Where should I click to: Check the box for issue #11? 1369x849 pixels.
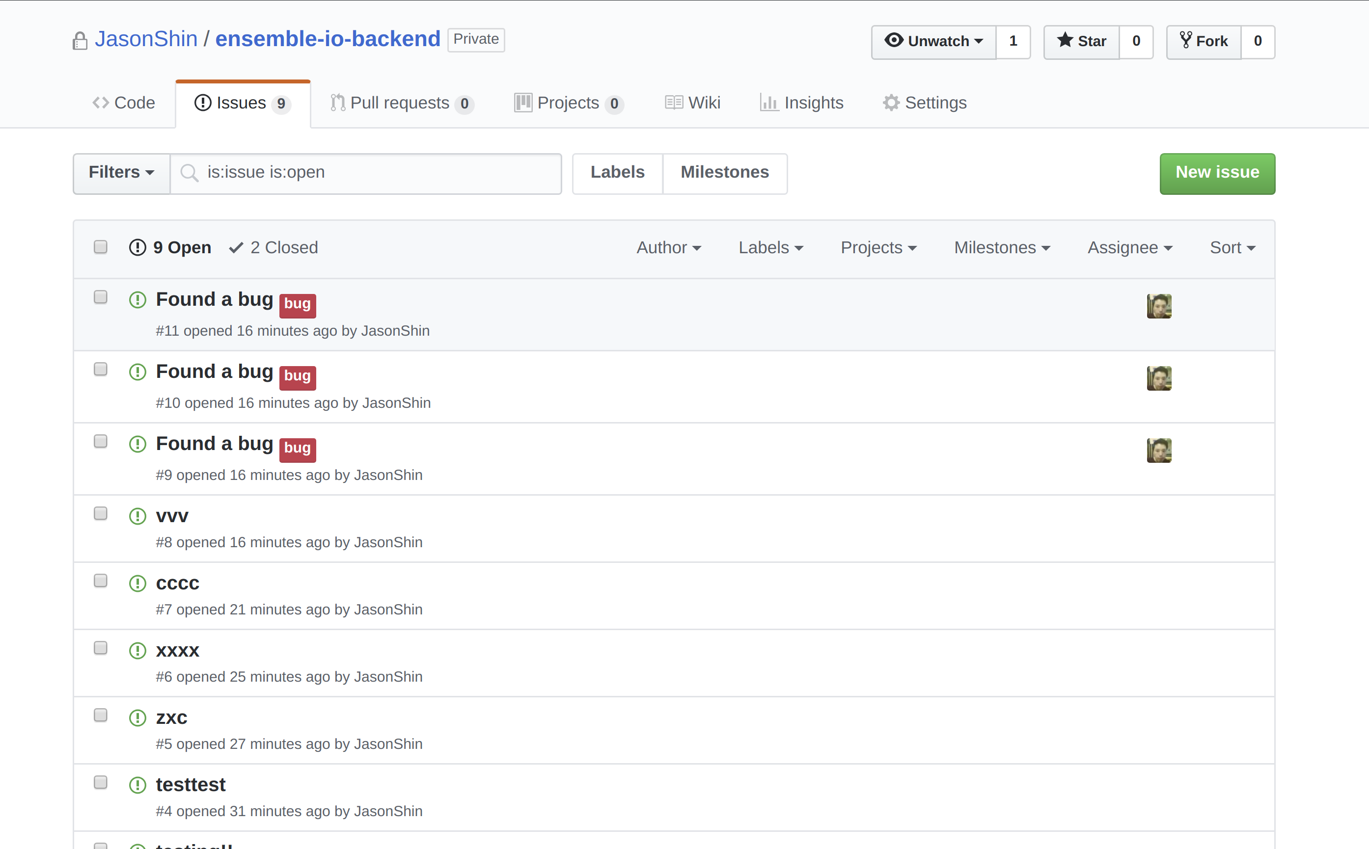pos(101,297)
